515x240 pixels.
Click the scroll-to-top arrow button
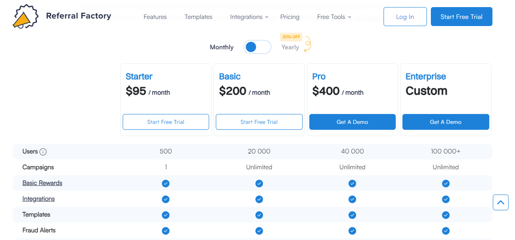[x=500, y=202]
